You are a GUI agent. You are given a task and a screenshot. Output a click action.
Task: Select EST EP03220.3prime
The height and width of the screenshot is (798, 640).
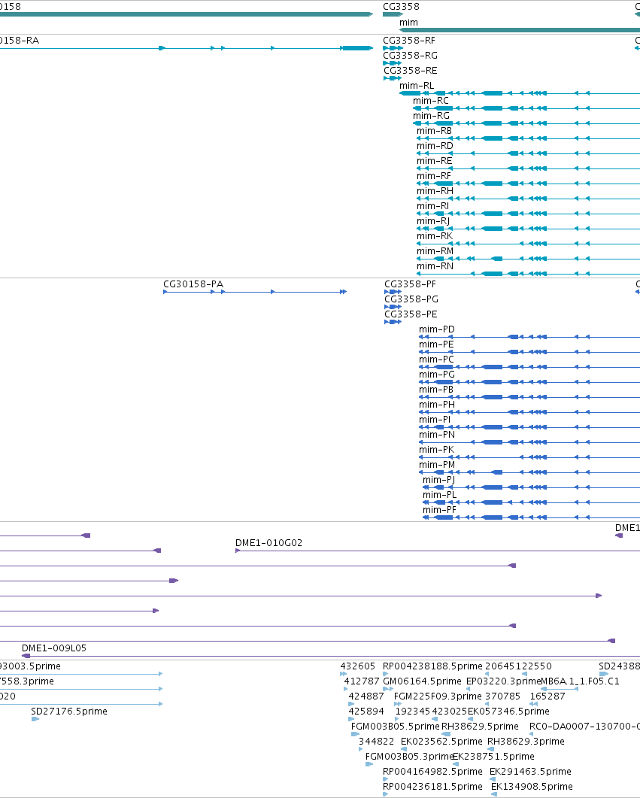click(503, 681)
